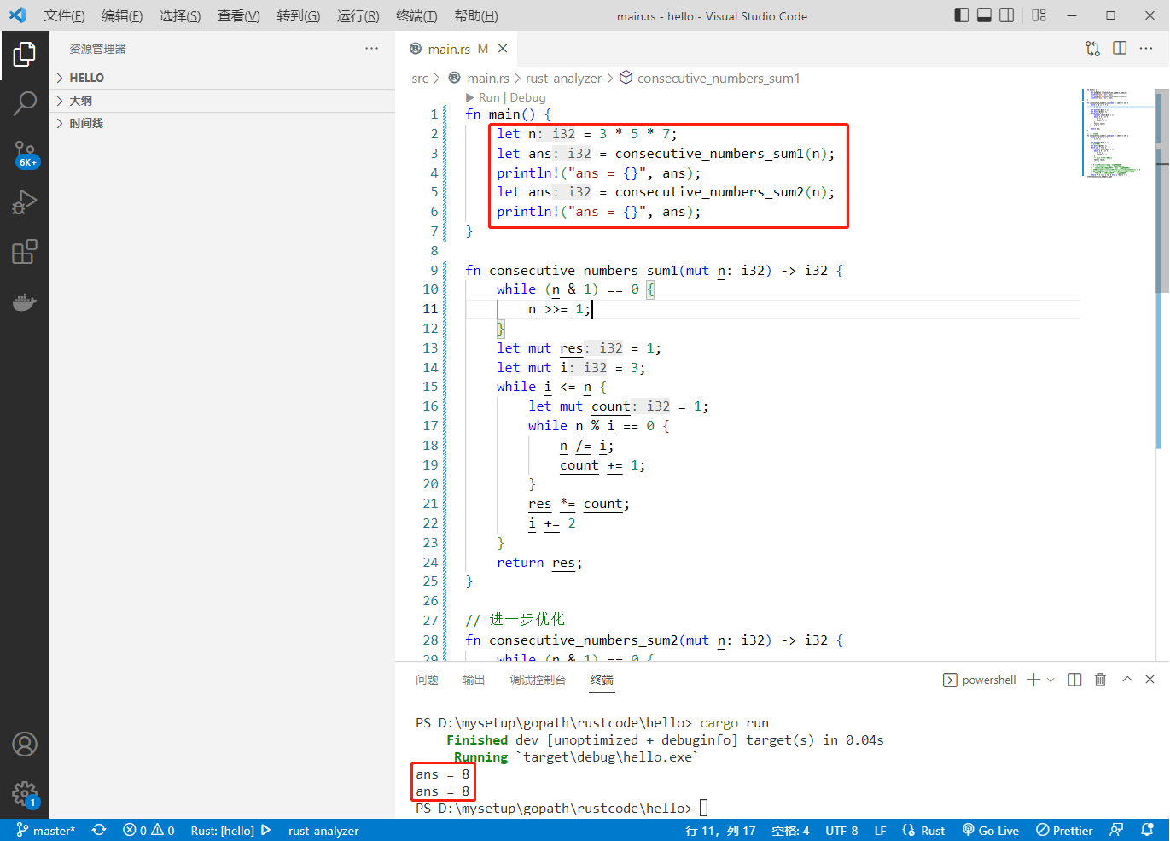Screen dimensions: 1170x841
Task: Open Explorer panel More Actions ellipsis
Action: tap(371, 49)
